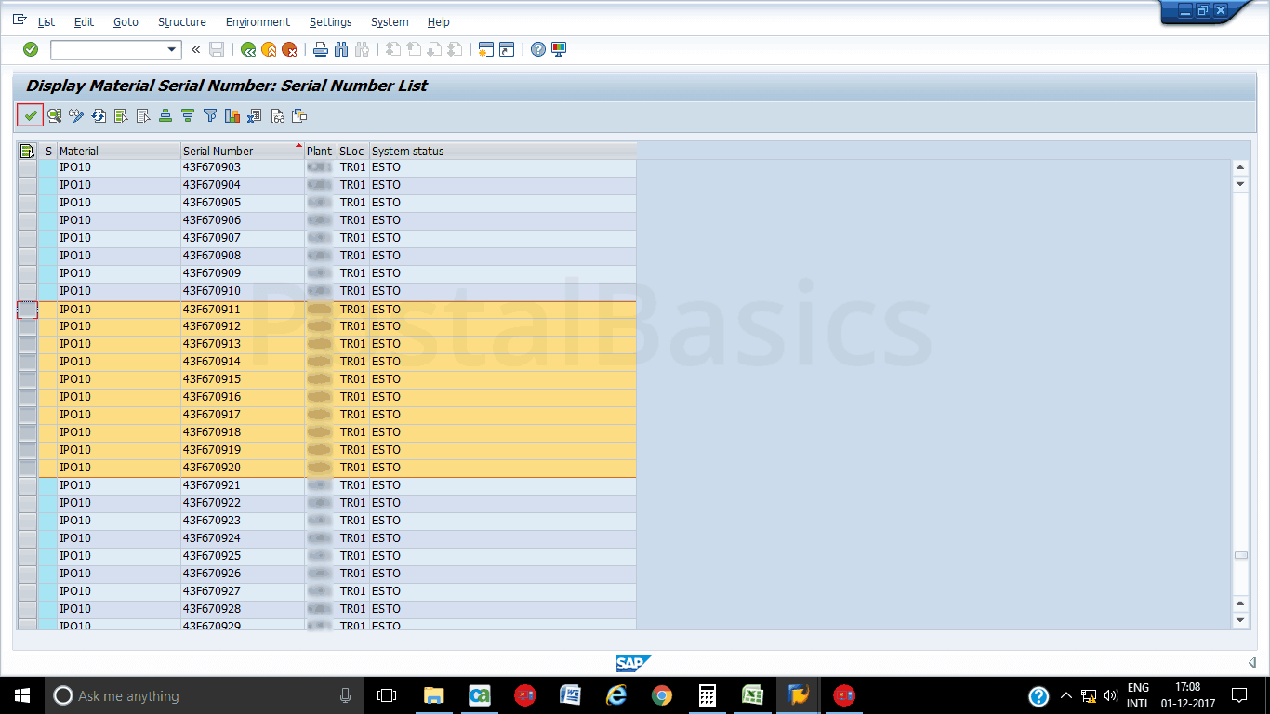Click the vertical scrollbar down arrow at bottom

click(x=1239, y=619)
